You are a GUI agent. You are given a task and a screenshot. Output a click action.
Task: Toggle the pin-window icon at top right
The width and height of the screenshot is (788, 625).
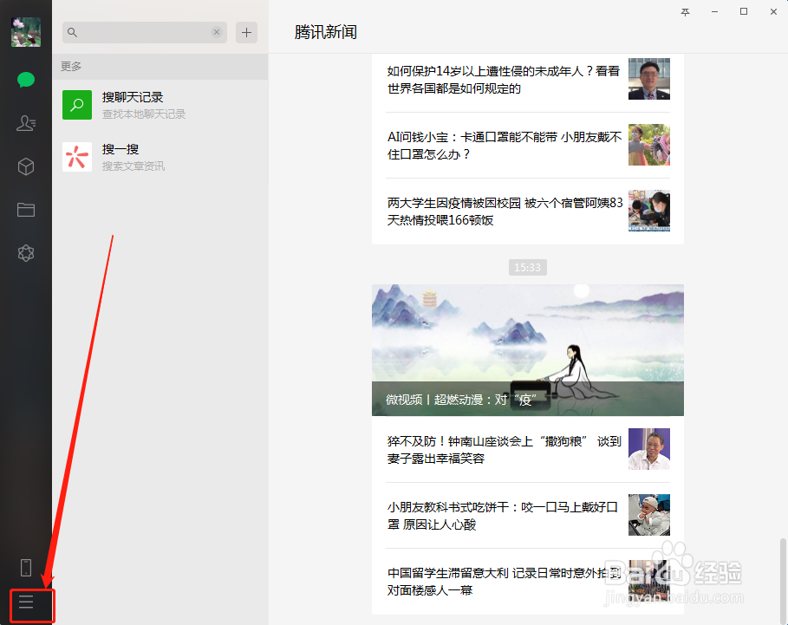[685, 12]
